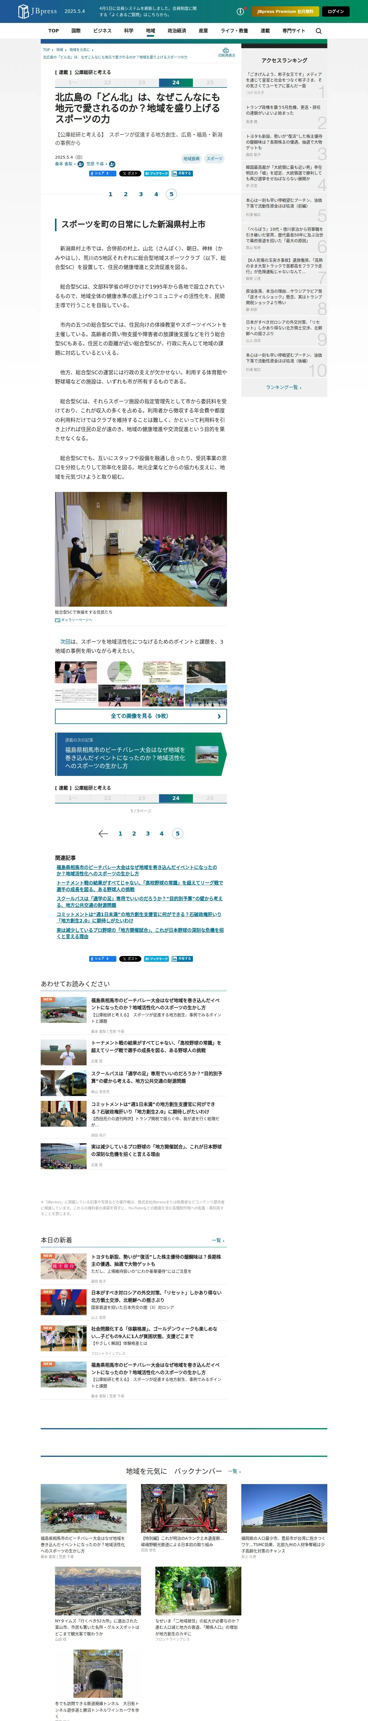Click the circled information icon in header
368x1721 pixels.
240,11
